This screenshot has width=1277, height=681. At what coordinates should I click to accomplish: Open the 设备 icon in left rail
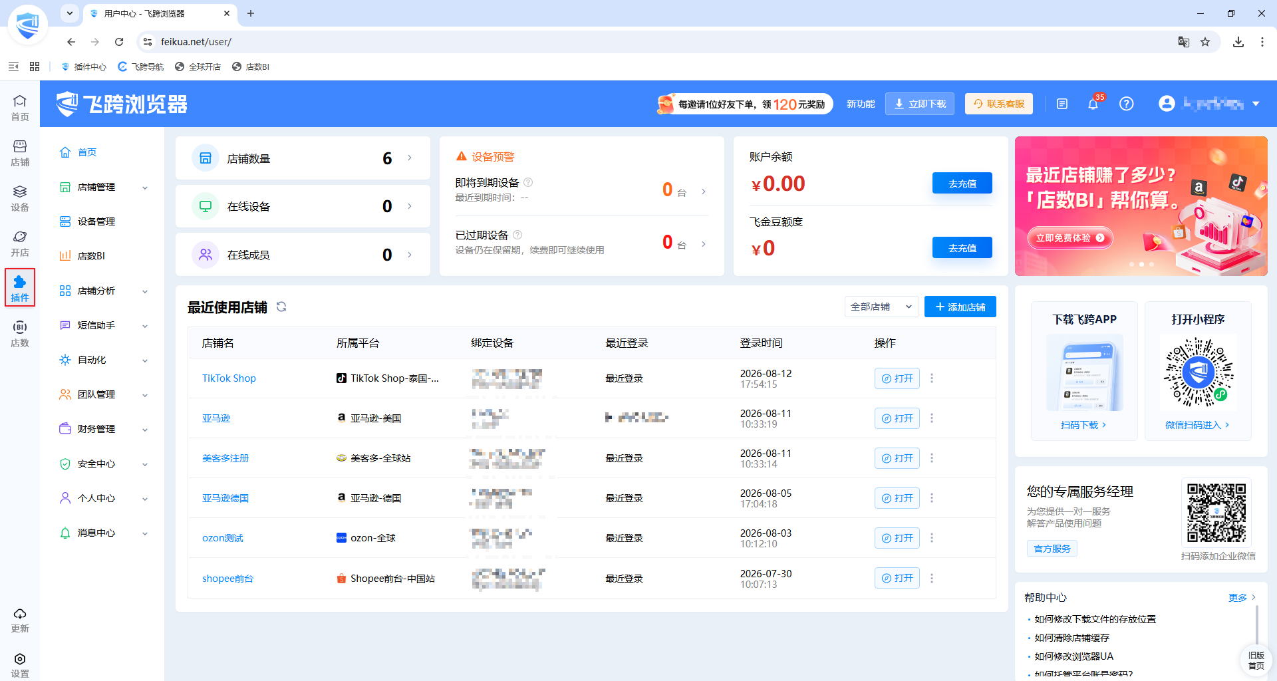click(x=20, y=198)
